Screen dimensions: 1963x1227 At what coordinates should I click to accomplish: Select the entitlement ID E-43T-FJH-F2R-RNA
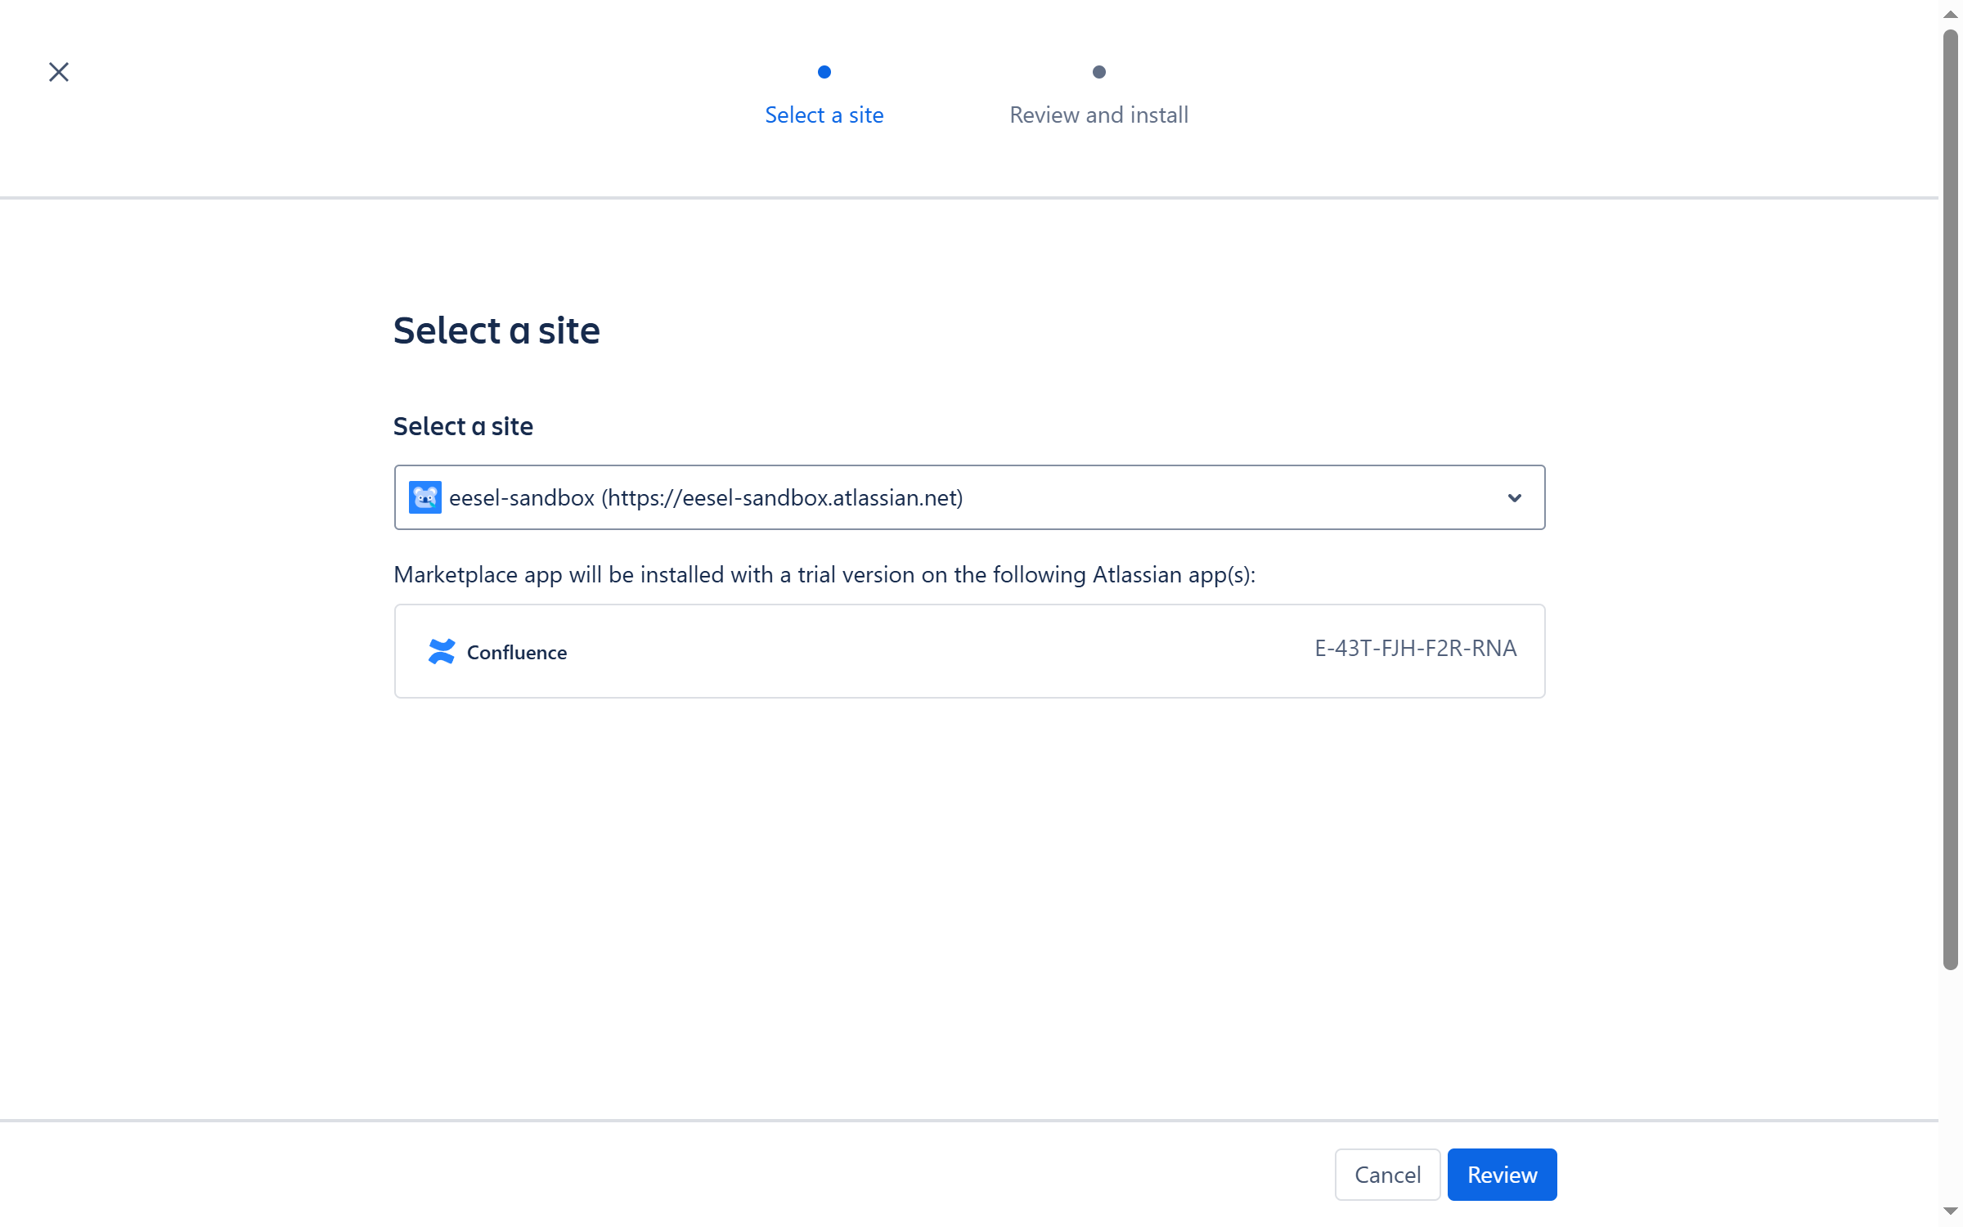pos(1415,649)
